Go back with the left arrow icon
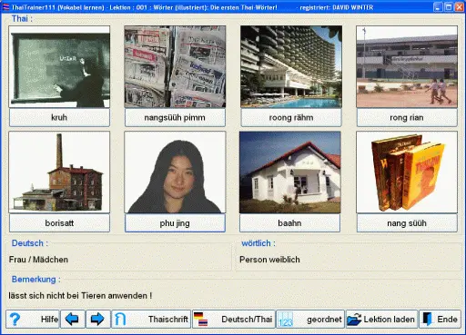 coord(72,319)
